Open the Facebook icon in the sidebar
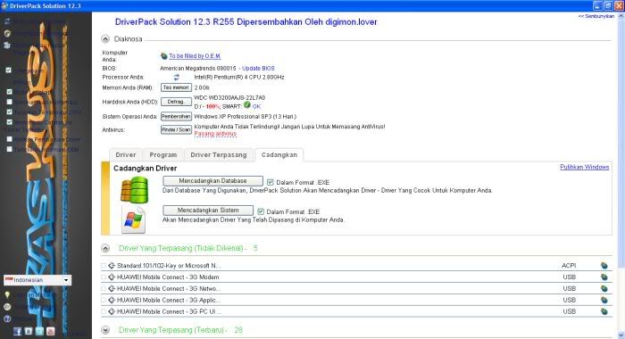Viewport: 625px width, 339px height. [18, 332]
